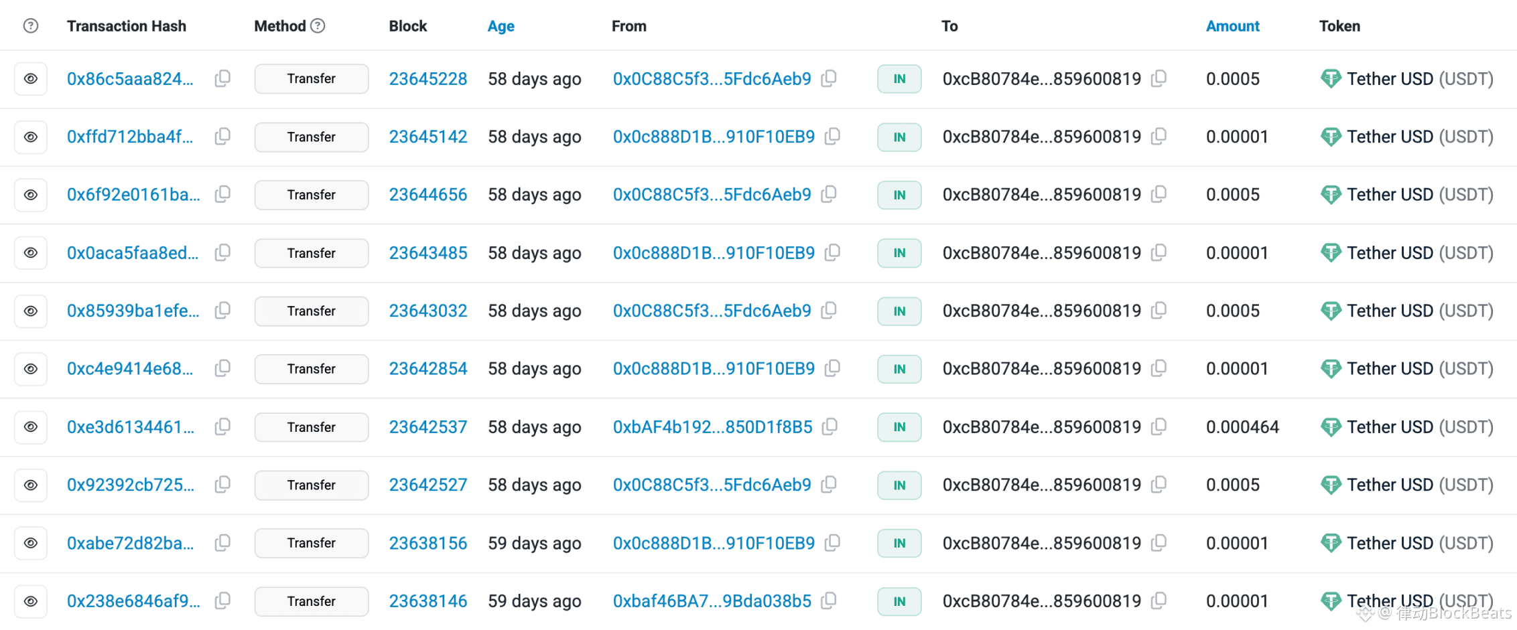Toggle eye preview for transaction 0x0aca5faa8ed...
Screen dimensions: 1517x630
[31, 253]
